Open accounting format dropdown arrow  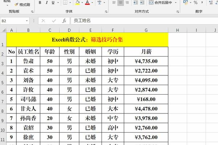click(x=190, y=3)
